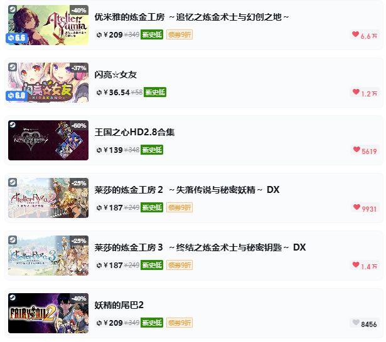Click -60% discount badge on Kingdom Hearts
386x342 pixels.
(x=79, y=125)
